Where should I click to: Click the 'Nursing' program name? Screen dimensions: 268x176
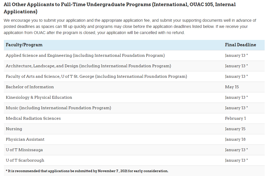point(14,129)
